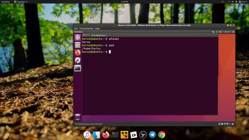Close the horus@ubuntu terminal window
This screenshot has width=249, height=140.
click(84, 35)
